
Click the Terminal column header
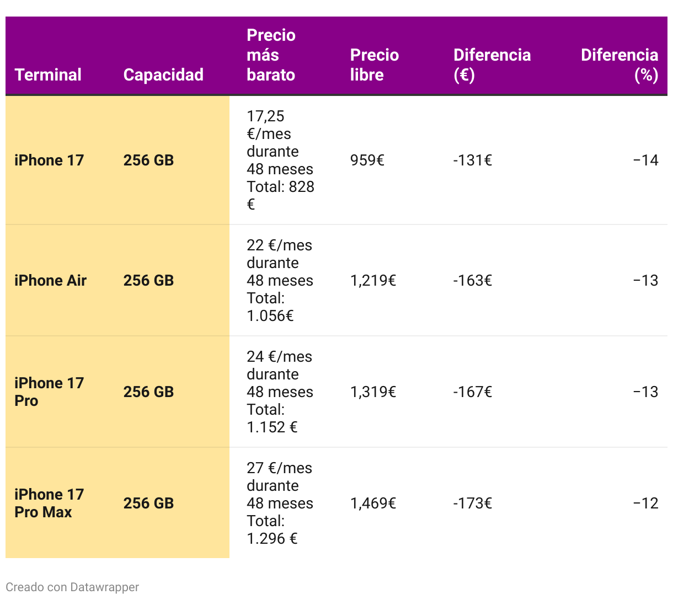click(48, 74)
